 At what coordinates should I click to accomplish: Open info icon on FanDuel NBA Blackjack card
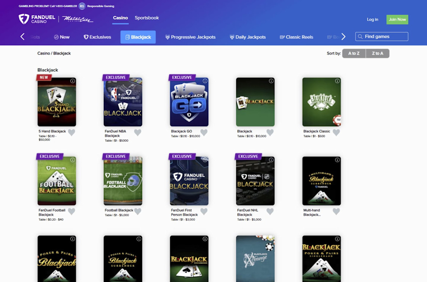tap(139, 81)
